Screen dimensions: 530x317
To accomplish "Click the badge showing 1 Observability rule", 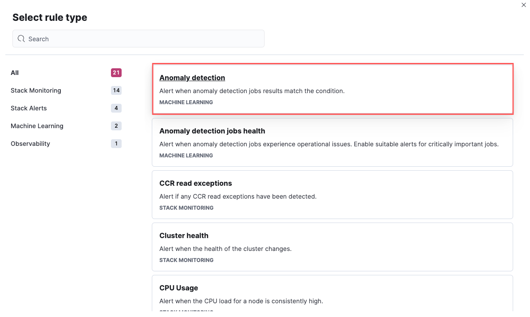I will [116, 143].
